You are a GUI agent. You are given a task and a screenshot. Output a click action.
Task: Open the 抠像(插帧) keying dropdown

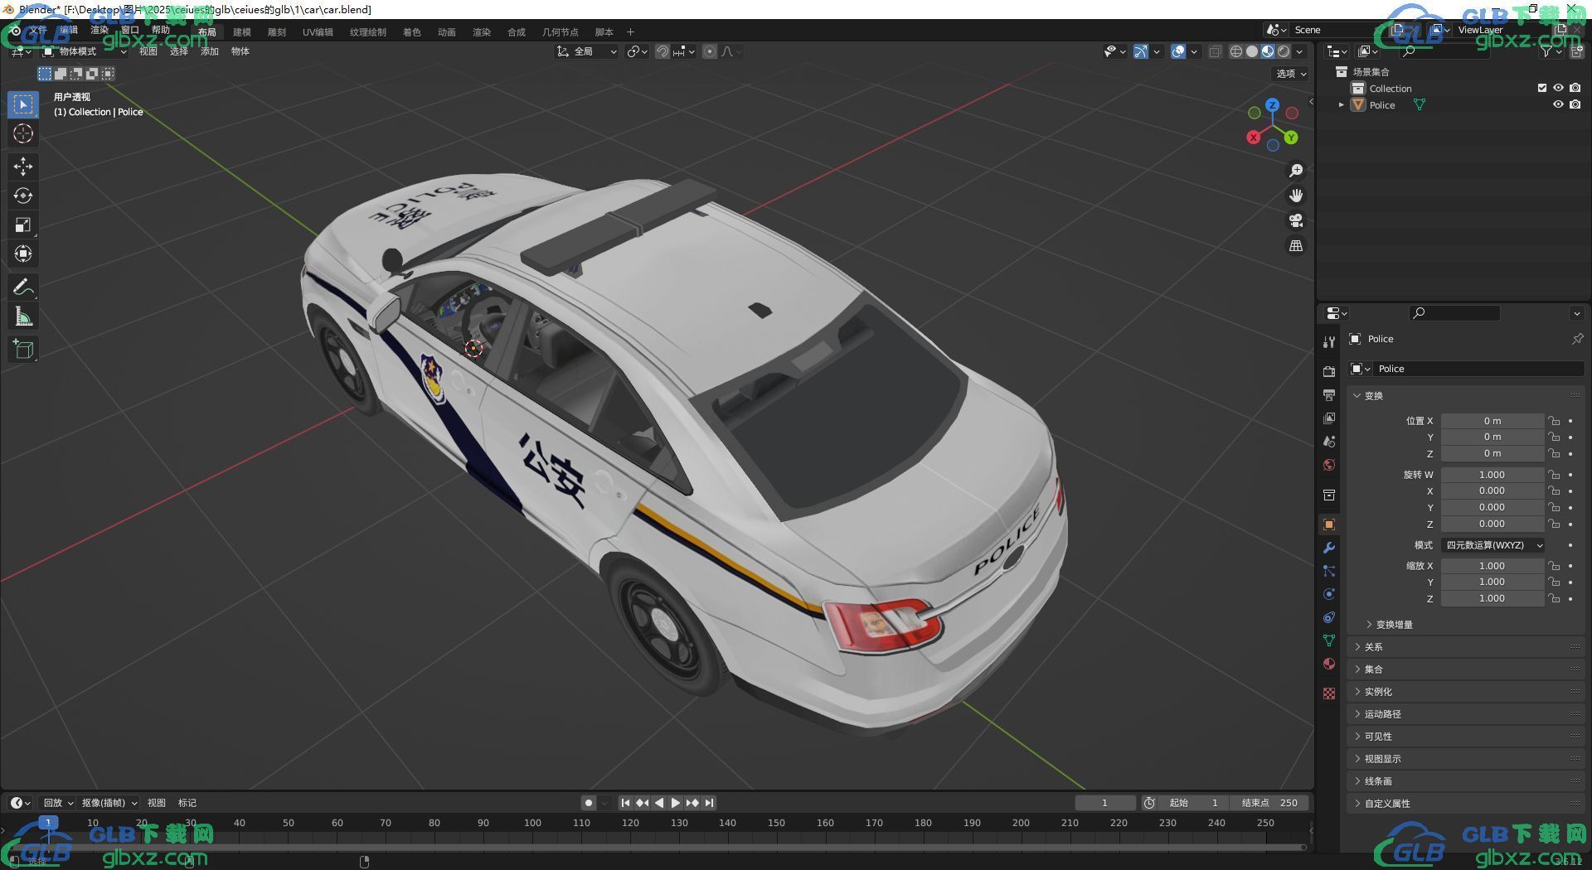click(x=109, y=803)
